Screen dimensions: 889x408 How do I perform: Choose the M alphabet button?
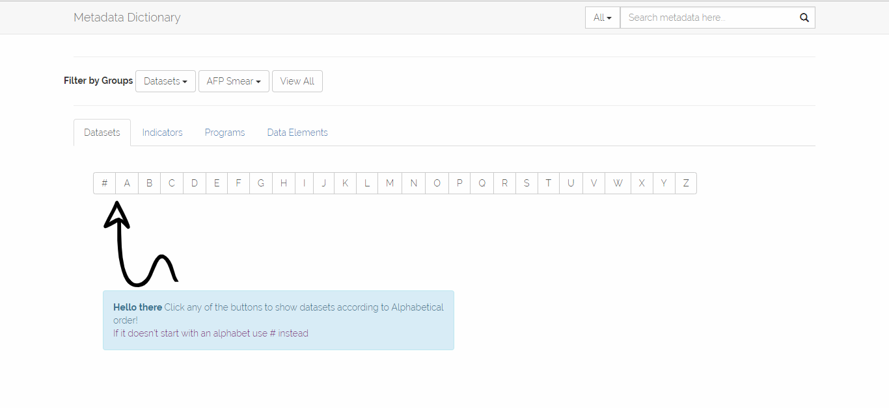pyautogui.click(x=390, y=183)
